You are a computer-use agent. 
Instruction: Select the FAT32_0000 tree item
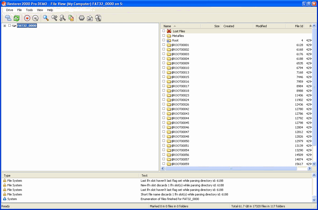(27, 26)
